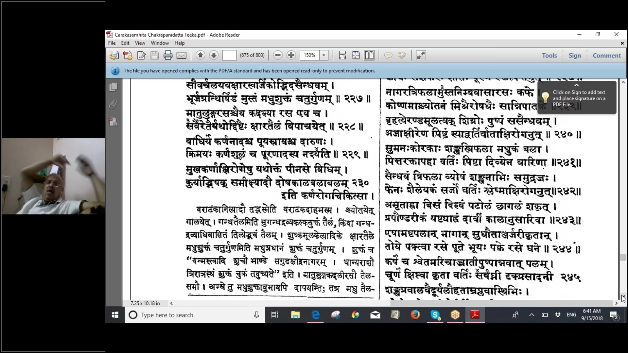
Task: Collapse the Sign tip popup chevron
Action: point(577,85)
